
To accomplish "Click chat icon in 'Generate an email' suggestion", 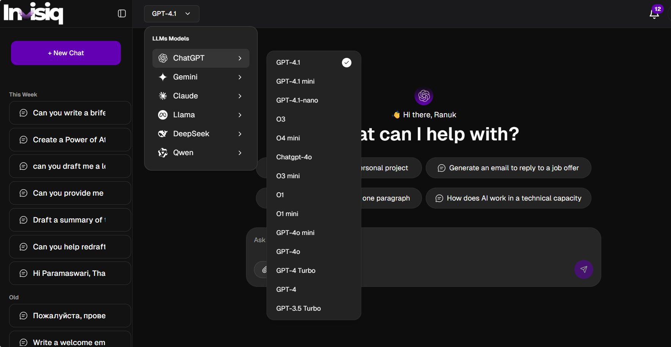I will (442, 168).
